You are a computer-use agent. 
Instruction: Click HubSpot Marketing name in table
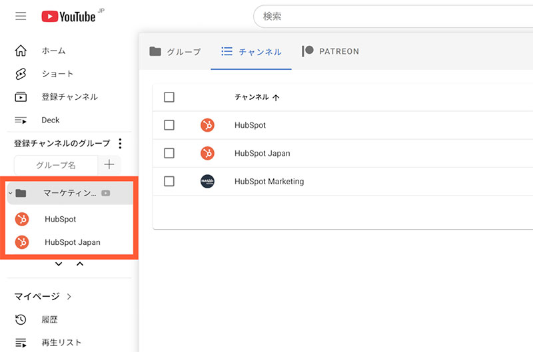[x=269, y=182]
